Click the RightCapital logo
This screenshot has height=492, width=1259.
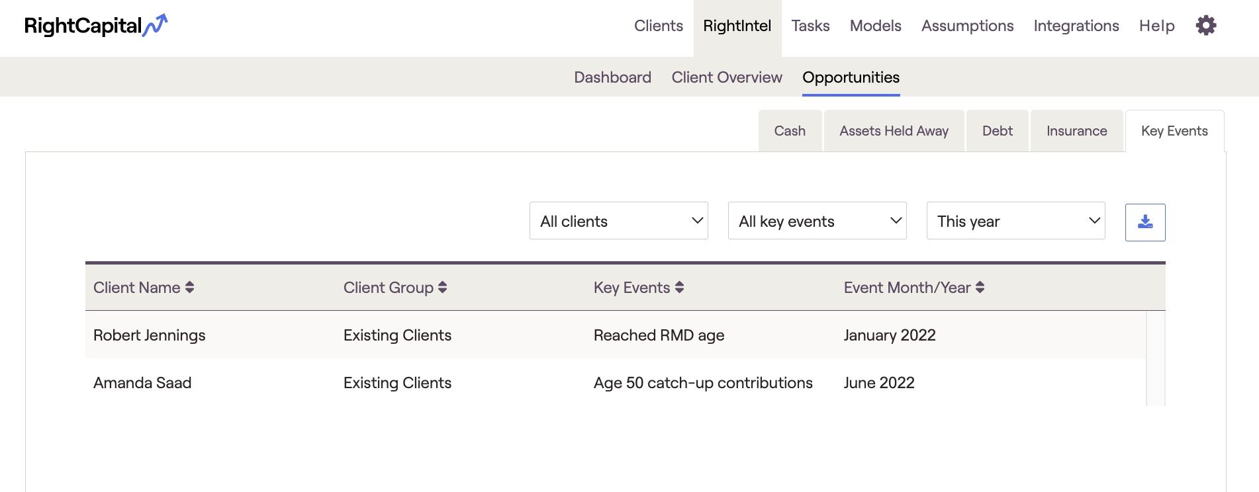pos(96,26)
